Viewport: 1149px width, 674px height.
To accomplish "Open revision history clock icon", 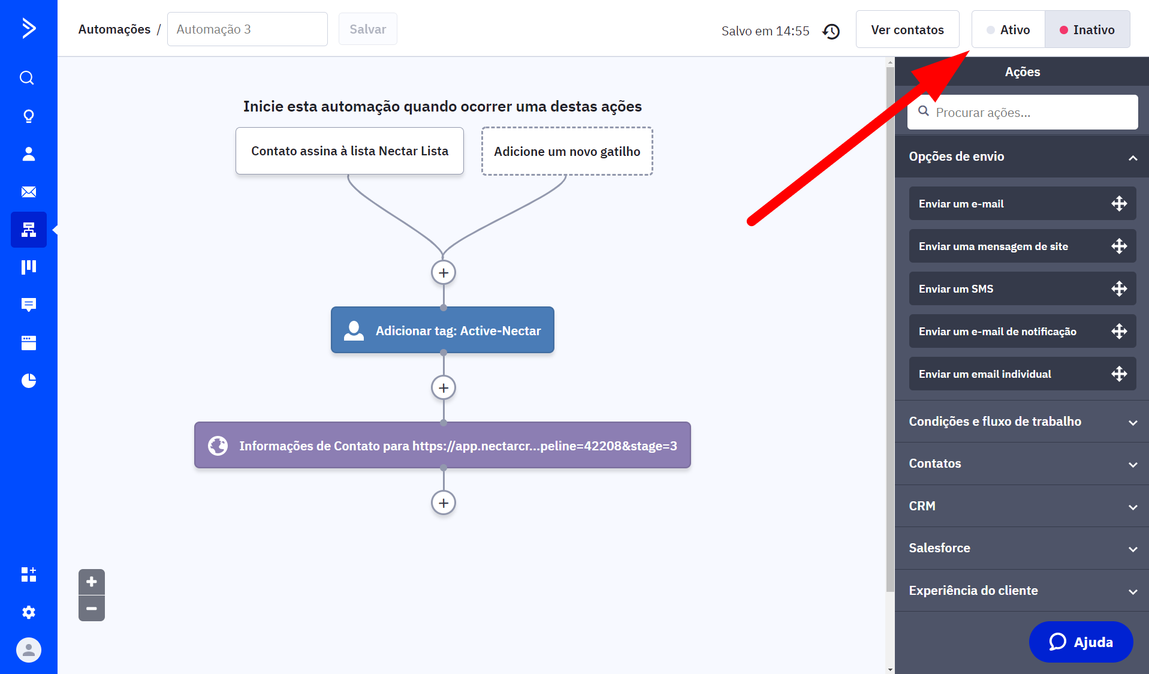I will click(831, 31).
